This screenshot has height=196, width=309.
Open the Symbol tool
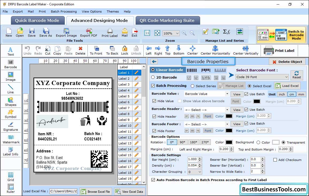click(11, 114)
